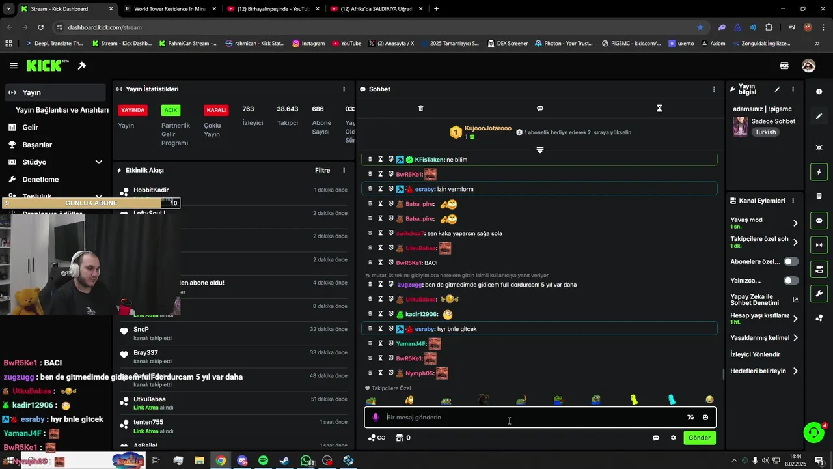Select Yayın in the left sidebar

[55, 92]
